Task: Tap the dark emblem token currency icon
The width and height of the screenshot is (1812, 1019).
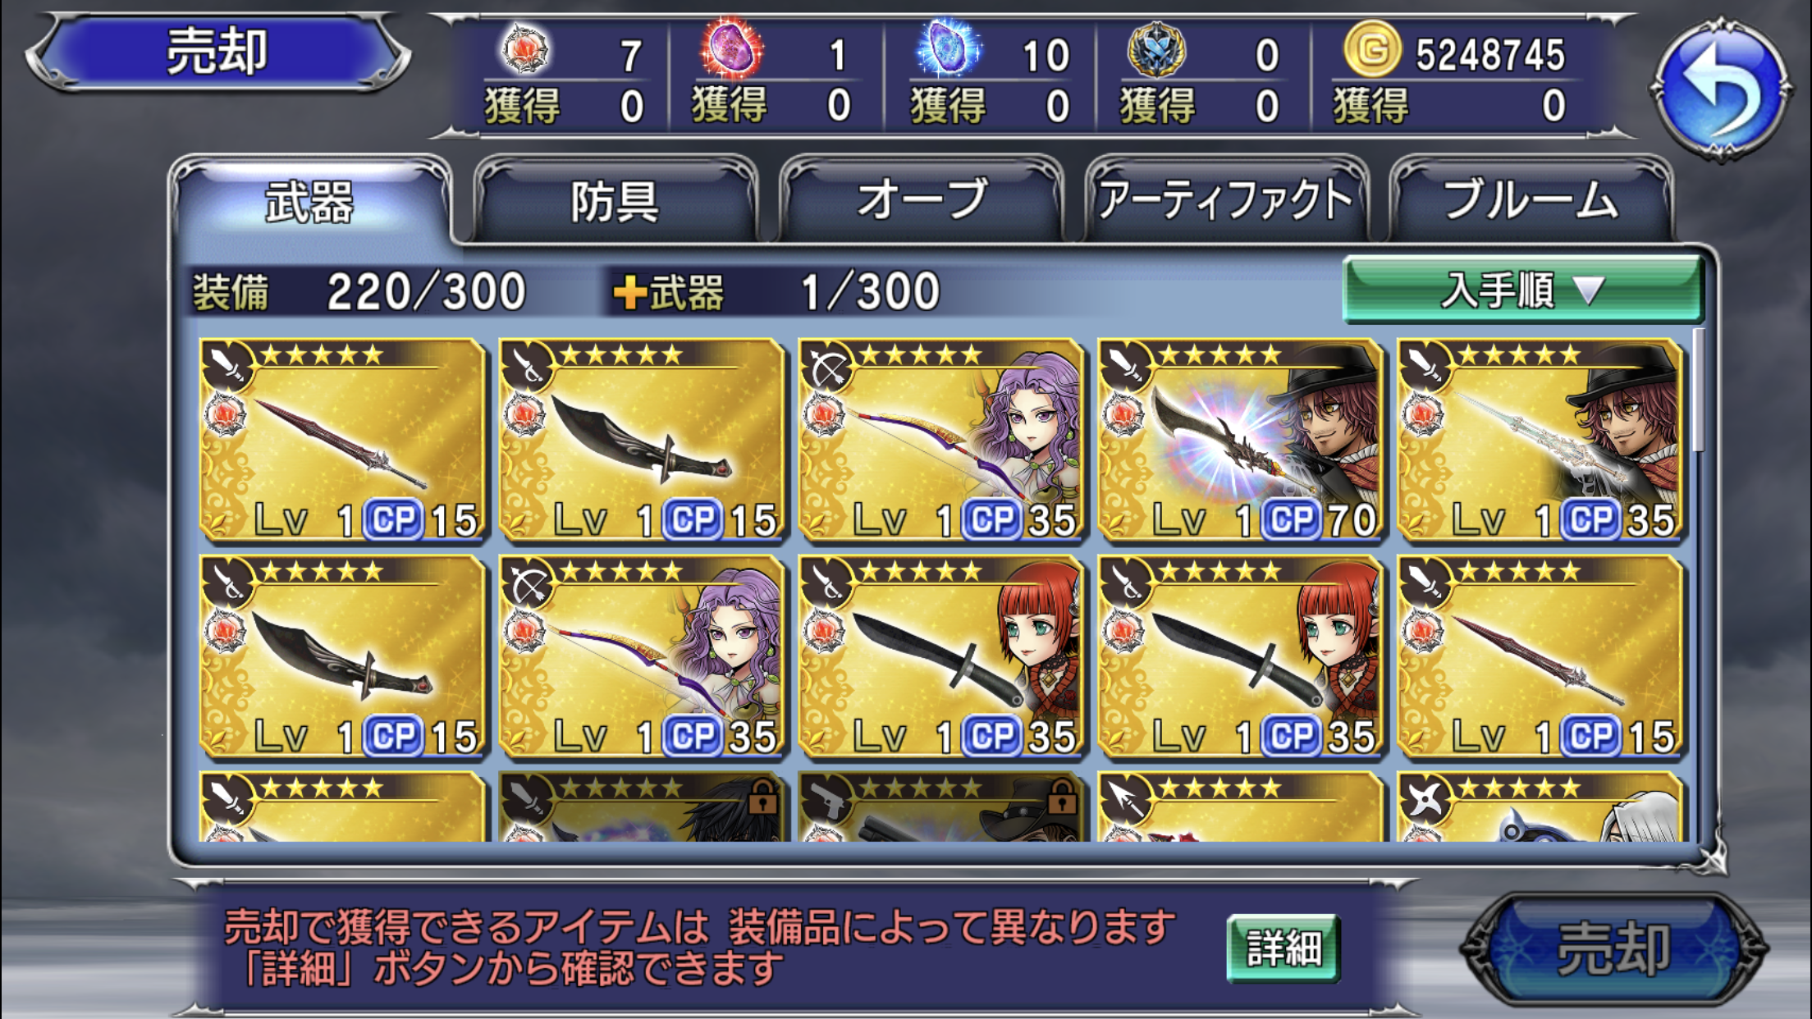Action: pyautogui.click(x=1156, y=50)
